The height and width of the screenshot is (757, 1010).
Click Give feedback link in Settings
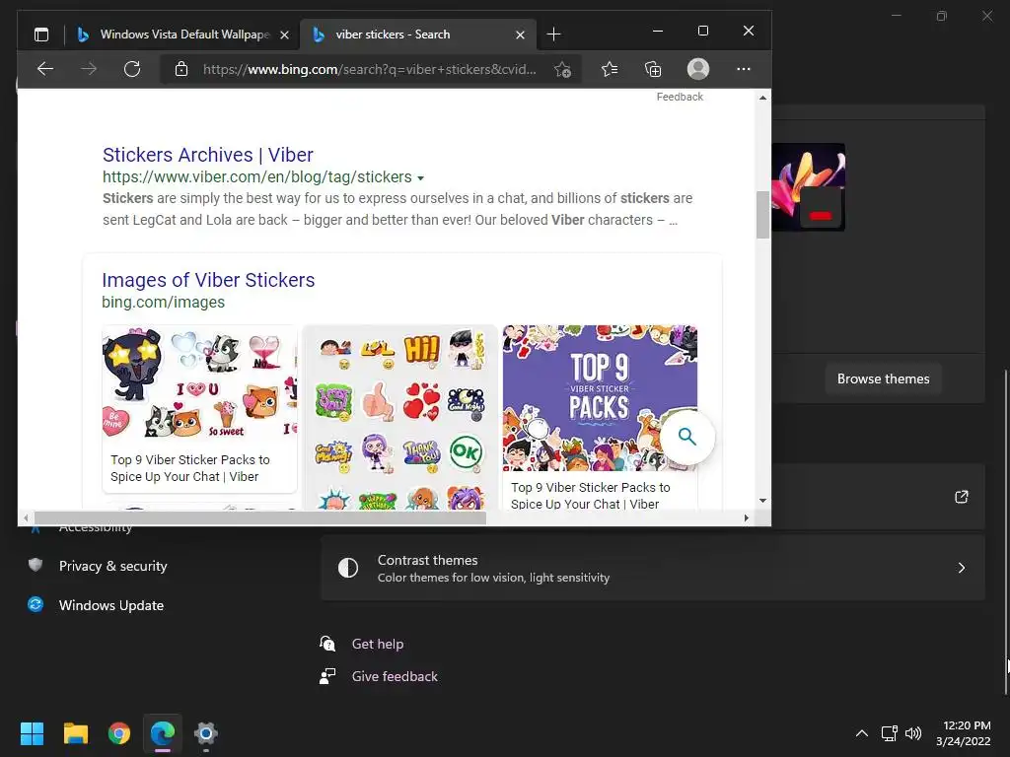(x=395, y=676)
